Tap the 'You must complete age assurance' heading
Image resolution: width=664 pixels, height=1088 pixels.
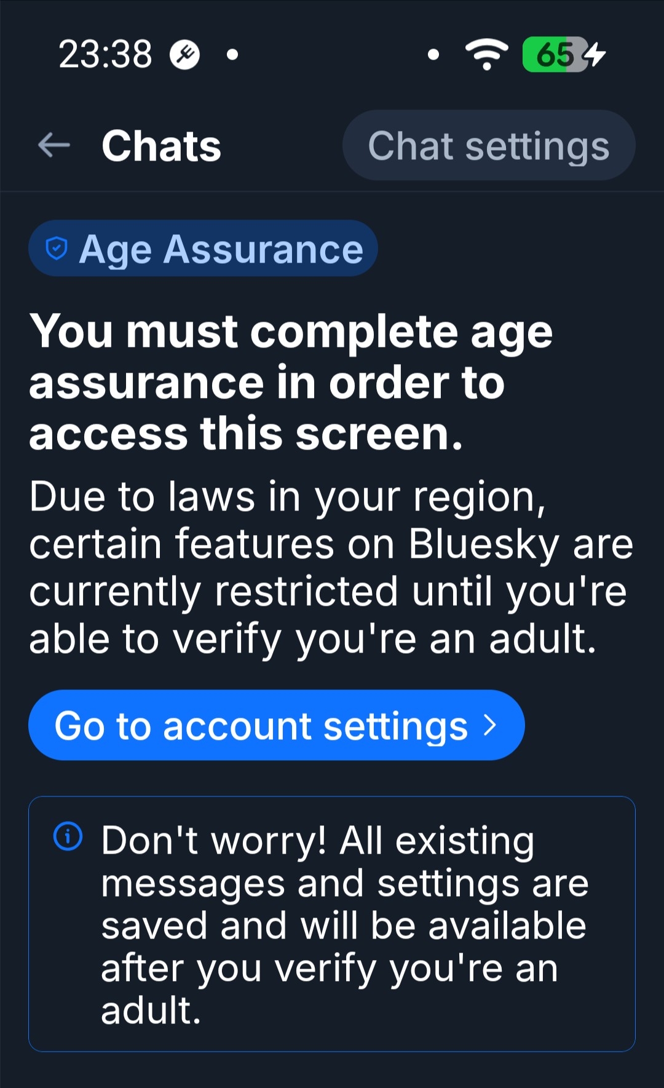[x=291, y=382]
